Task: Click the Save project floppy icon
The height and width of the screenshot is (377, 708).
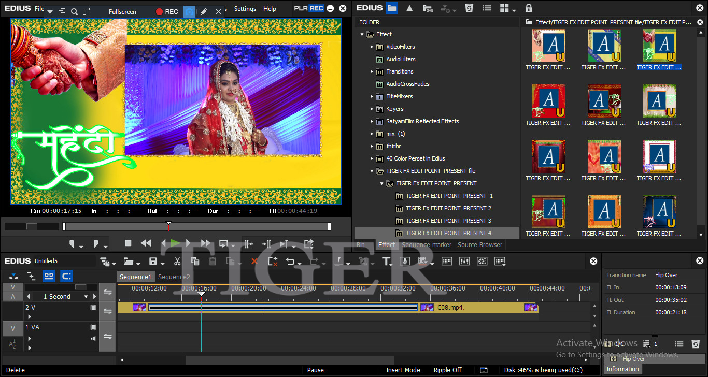Action: coord(153,262)
